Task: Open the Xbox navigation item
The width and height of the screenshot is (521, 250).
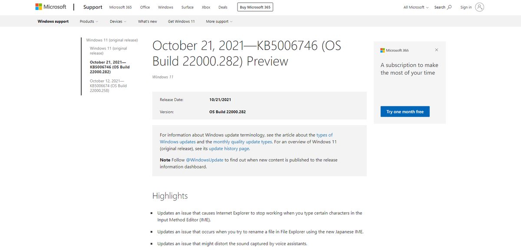Action: 206,7
